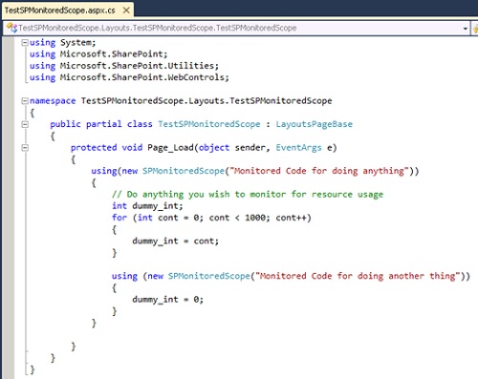The width and height of the screenshot is (478, 379).
Task: Click the LayoutsPageBase base class name
Action: click(x=314, y=124)
